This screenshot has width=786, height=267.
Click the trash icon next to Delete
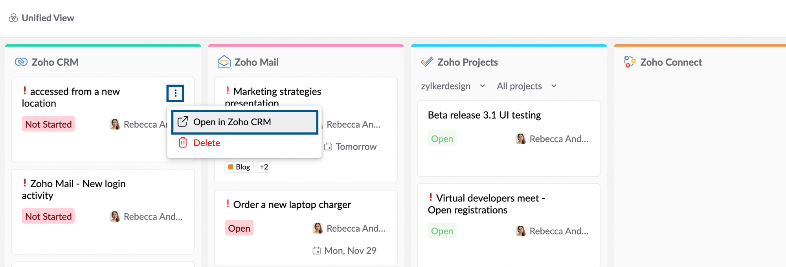click(183, 143)
